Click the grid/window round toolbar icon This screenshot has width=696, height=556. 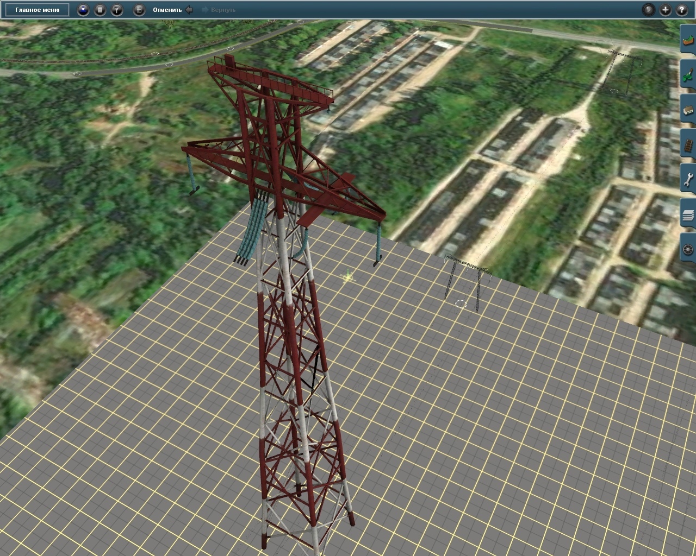point(139,10)
